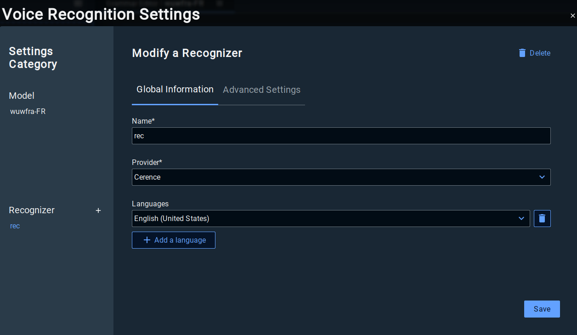Open the Languages dropdown chevron

(521, 219)
